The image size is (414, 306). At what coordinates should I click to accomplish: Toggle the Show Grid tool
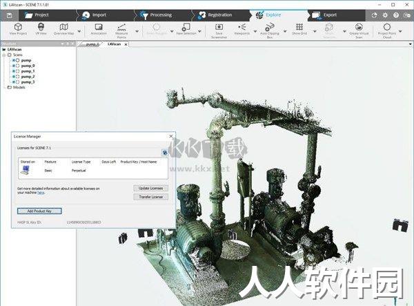click(299, 29)
